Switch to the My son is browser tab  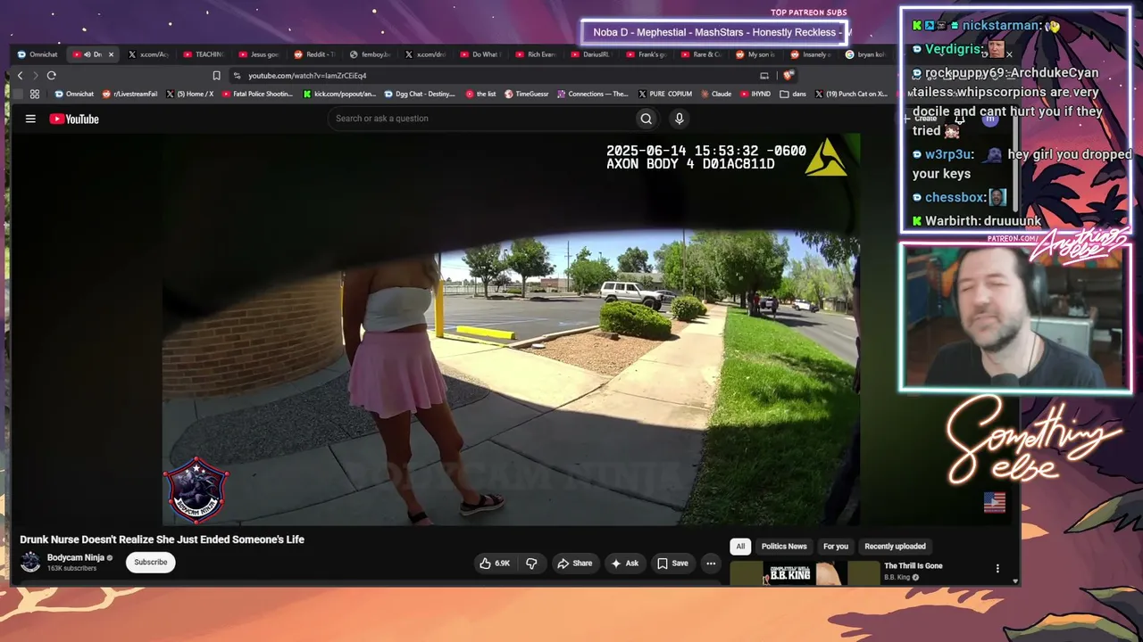click(x=757, y=54)
